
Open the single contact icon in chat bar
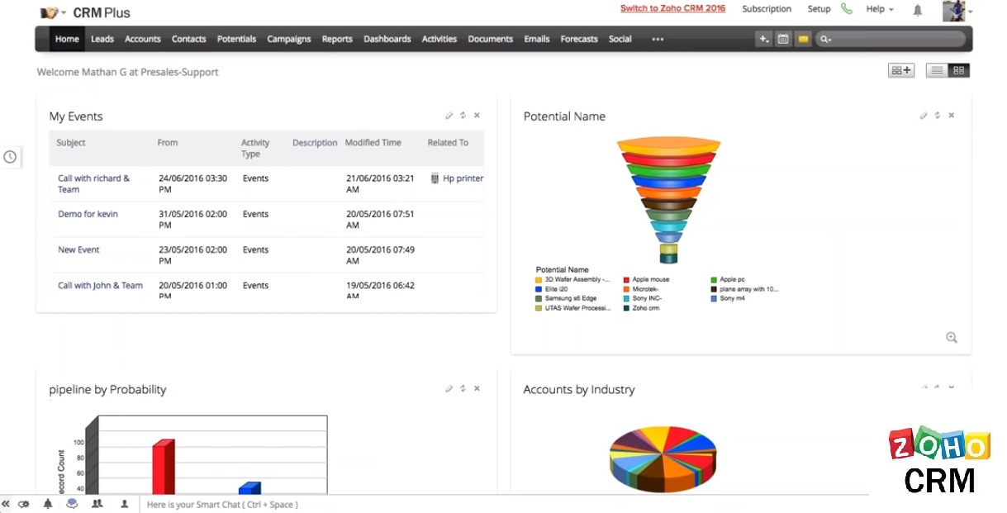coord(125,503)
